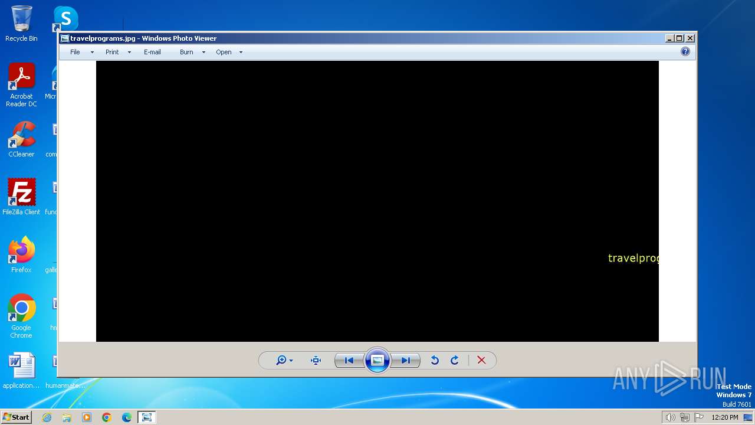The width and height of the screenshot is (755, 425).
Task: Delete the current image with red X
Action: tap(481, 361)
